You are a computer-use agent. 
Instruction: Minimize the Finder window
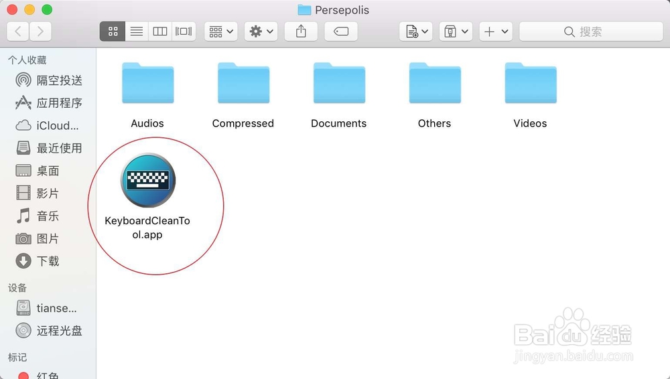point(29,9)
